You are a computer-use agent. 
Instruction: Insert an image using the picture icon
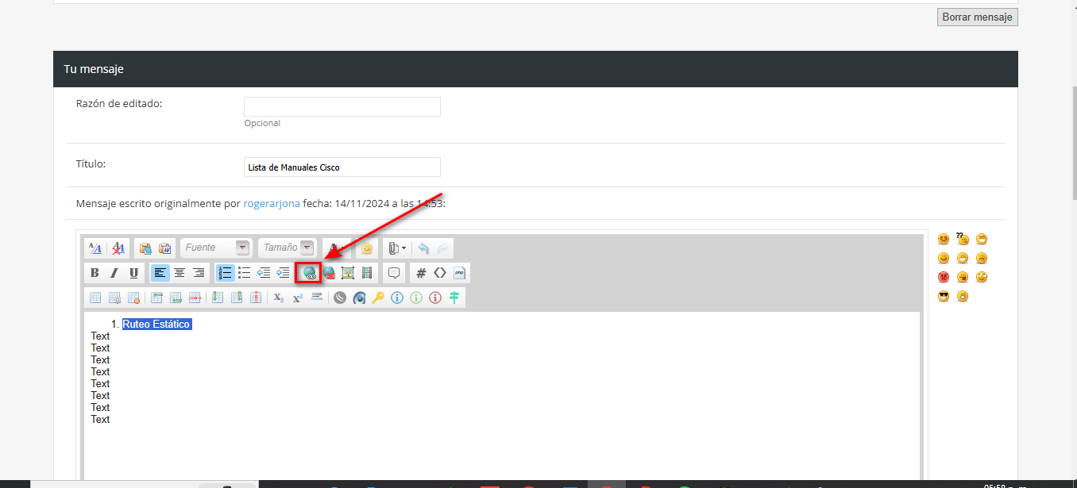[348, 273]
